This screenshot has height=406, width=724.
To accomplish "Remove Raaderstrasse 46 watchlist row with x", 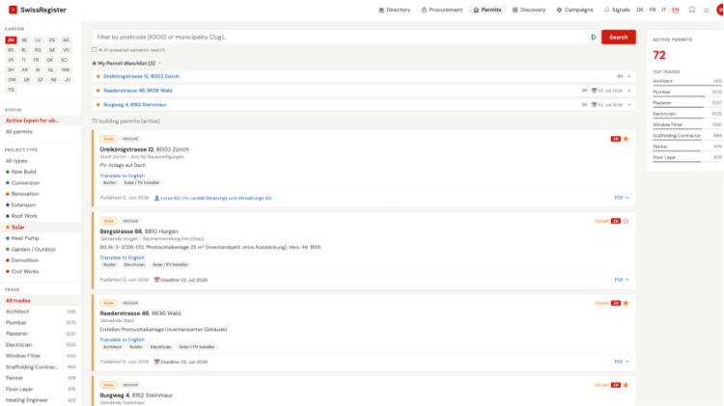I will click(628, 91).
